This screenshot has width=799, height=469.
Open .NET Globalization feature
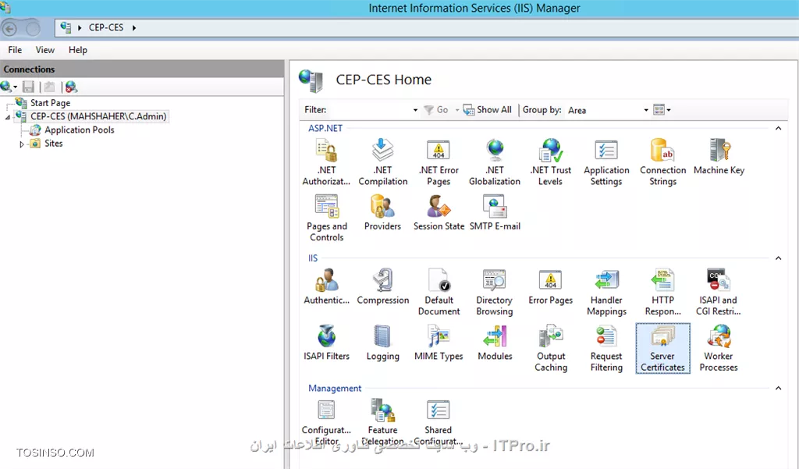(495, 162)
